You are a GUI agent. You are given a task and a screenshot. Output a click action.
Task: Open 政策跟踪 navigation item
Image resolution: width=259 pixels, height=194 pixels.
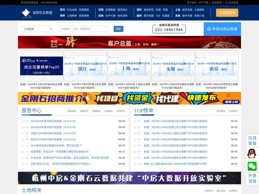84,10
